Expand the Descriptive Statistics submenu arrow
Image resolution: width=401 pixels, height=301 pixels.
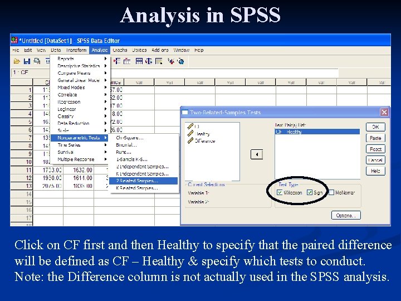coord(105,66)
